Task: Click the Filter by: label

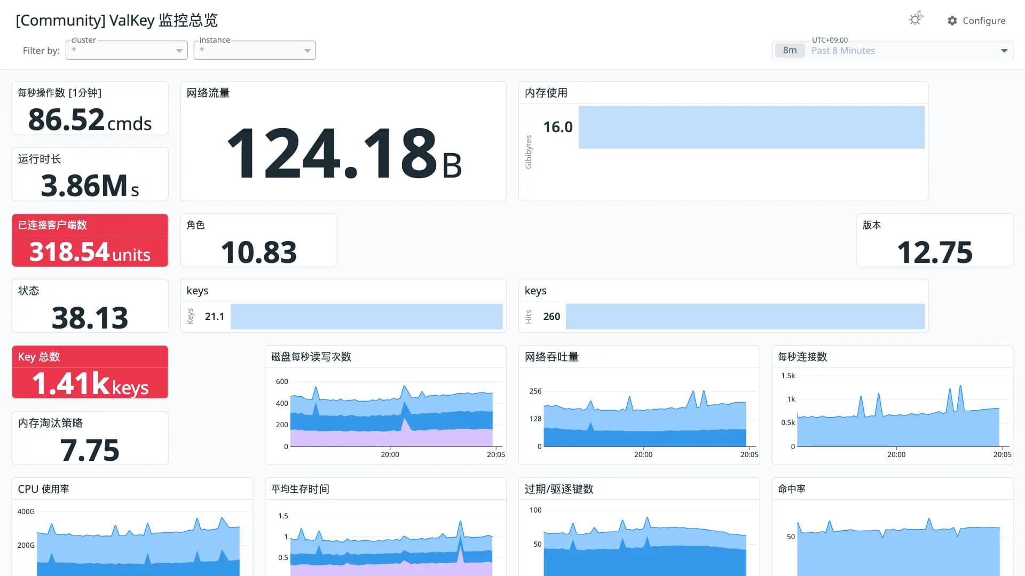Action: (41, 51)
